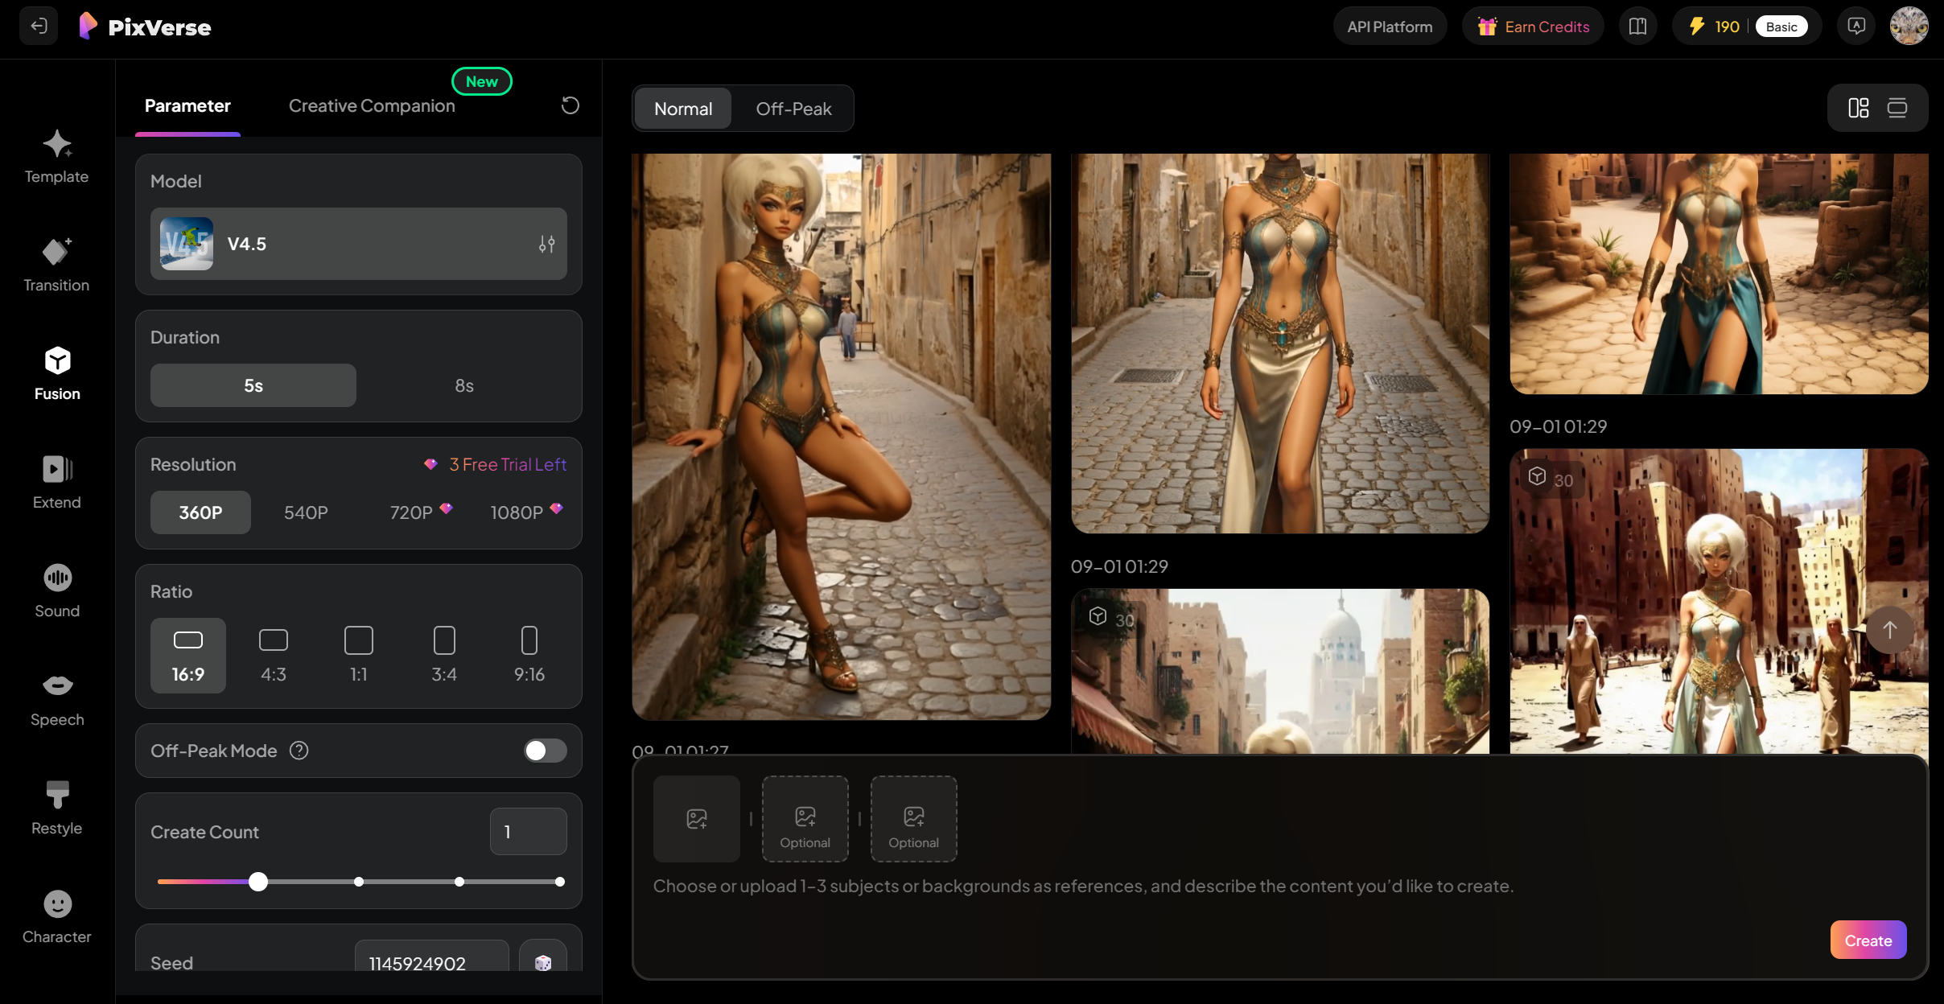
Task: Click the first reference image upload slot
Action: (x=697, y=819)
